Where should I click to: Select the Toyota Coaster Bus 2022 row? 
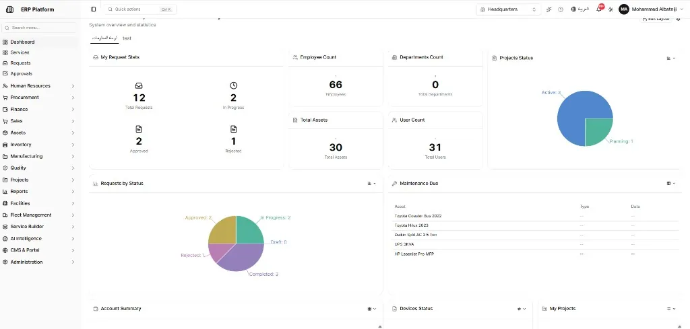coord(536,216)
